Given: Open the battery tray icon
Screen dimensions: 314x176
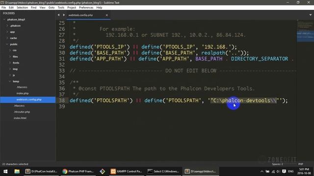Looking at the screenshot, I should tap(267, 172).
